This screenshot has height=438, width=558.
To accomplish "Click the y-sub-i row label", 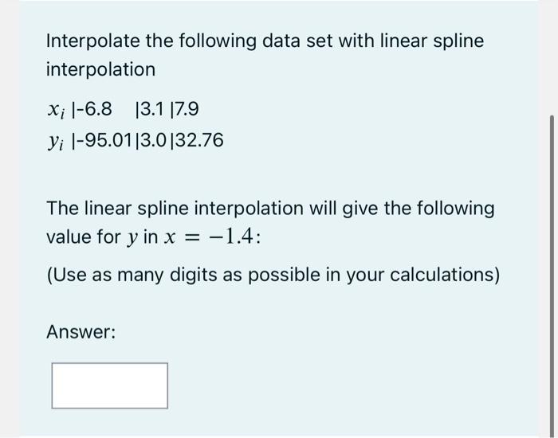I will coord(57,143).
